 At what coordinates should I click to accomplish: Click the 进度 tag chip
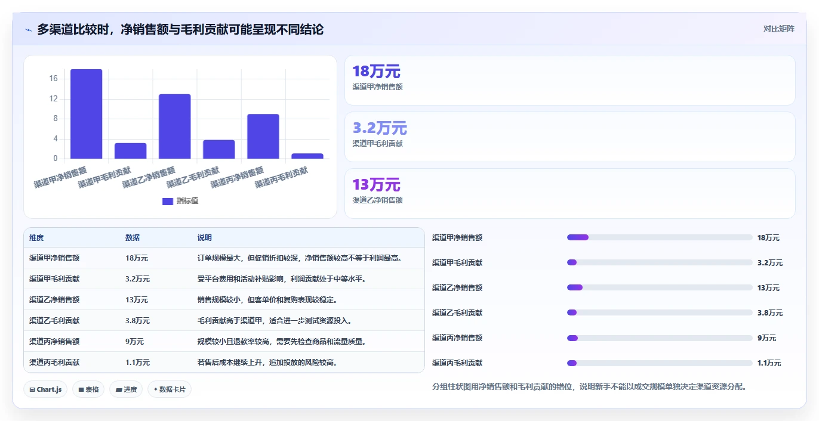tap(126, 389)
